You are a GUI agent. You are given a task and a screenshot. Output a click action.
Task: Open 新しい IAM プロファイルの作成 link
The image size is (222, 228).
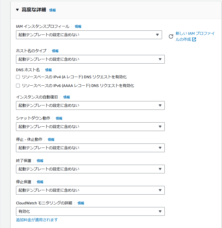pos(195,36)
